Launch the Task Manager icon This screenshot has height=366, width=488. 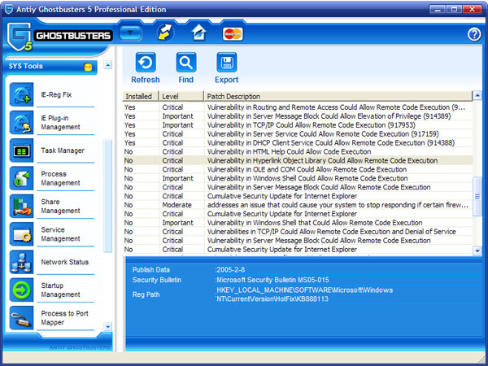[21, 150]
